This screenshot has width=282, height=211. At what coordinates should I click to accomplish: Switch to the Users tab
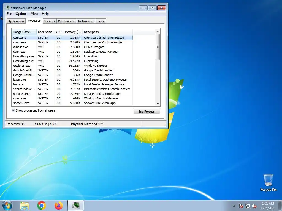(x=100, y=21)
